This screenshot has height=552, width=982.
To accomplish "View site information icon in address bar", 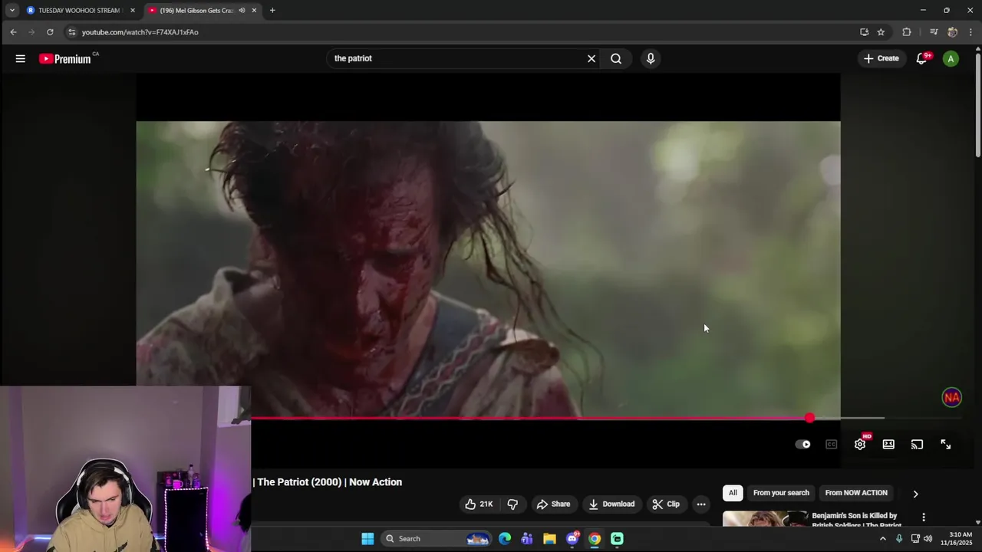I will (x=72, y=32).
